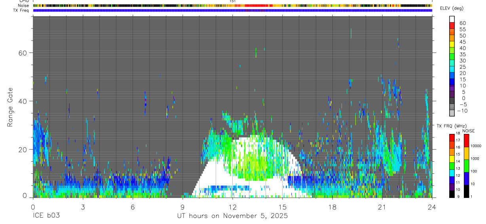The image size is (486, 224).
Task: Click x-axis tick label '21'
Action: click(x=382, y=207)
